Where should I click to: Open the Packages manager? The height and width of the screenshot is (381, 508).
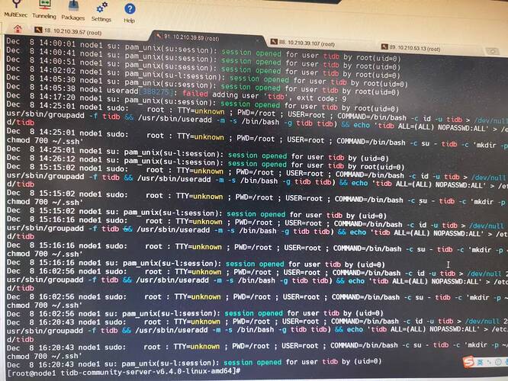point(73,11)
